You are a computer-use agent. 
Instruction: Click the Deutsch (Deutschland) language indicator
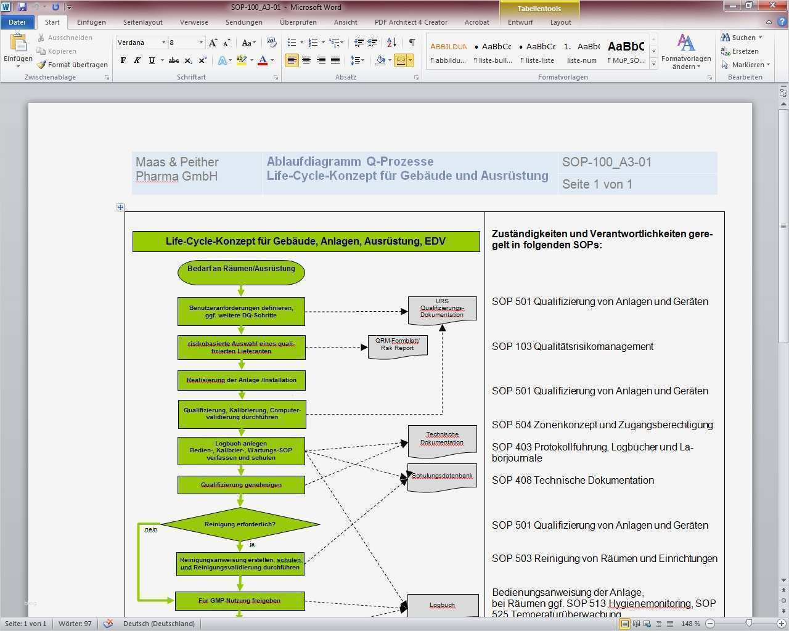pos(158,624)
